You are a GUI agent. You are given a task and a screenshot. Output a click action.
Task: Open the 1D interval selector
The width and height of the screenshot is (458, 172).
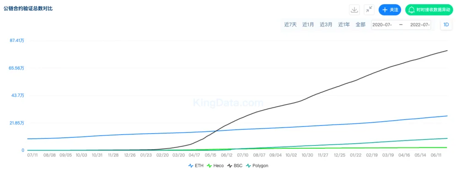tap(446, 25)
